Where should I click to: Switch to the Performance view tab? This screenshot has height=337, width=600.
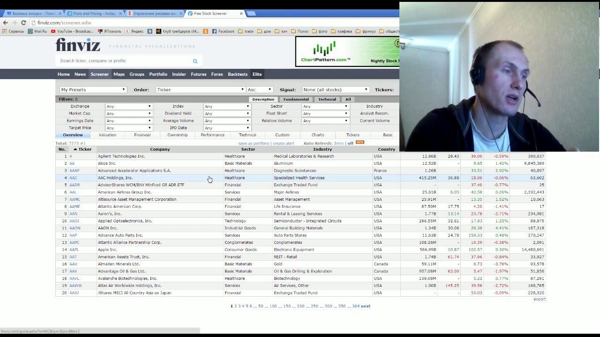(213, 135)
